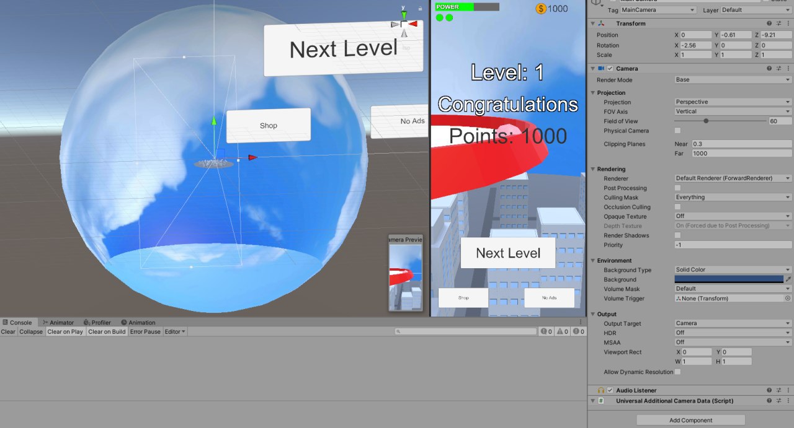The height and width of the screenshot is (428, 794).
Task: Click the scene orientation gizmo
Action: point(404,24)
